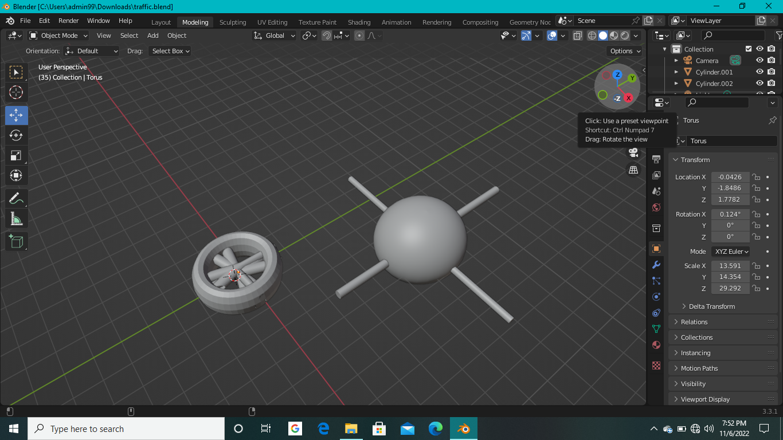Select the Cursor tool in toolbar
783x440 pixels.
point(16,92)
